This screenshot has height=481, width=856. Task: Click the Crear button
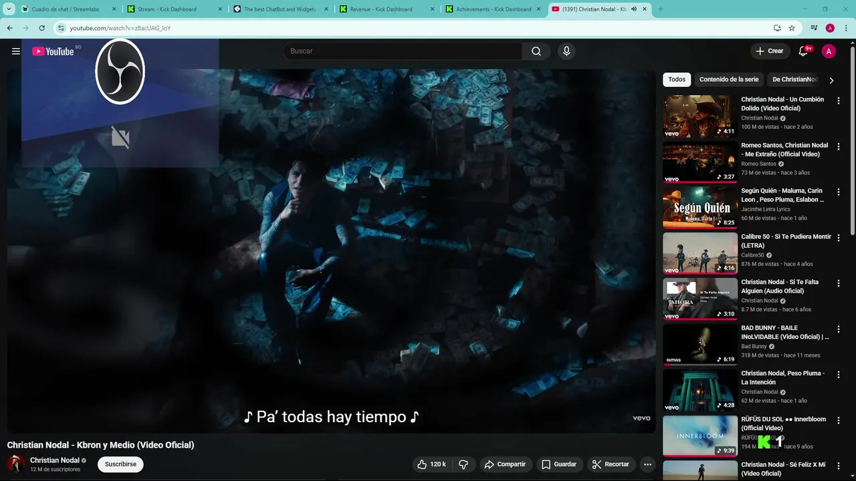point(769,51)
